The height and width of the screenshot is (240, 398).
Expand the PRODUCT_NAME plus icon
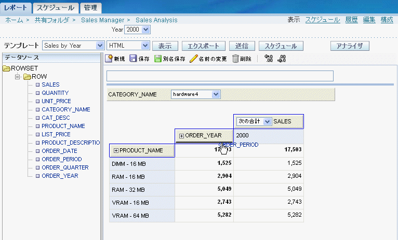(x=116, y=151)
